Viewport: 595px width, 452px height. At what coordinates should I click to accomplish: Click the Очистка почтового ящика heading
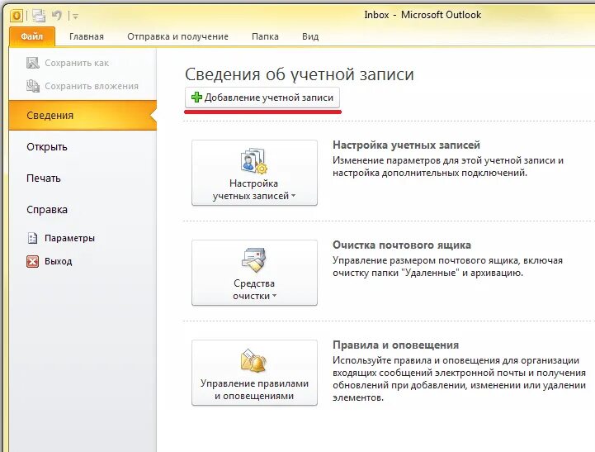pyautogui.click(x=401, y=245)
